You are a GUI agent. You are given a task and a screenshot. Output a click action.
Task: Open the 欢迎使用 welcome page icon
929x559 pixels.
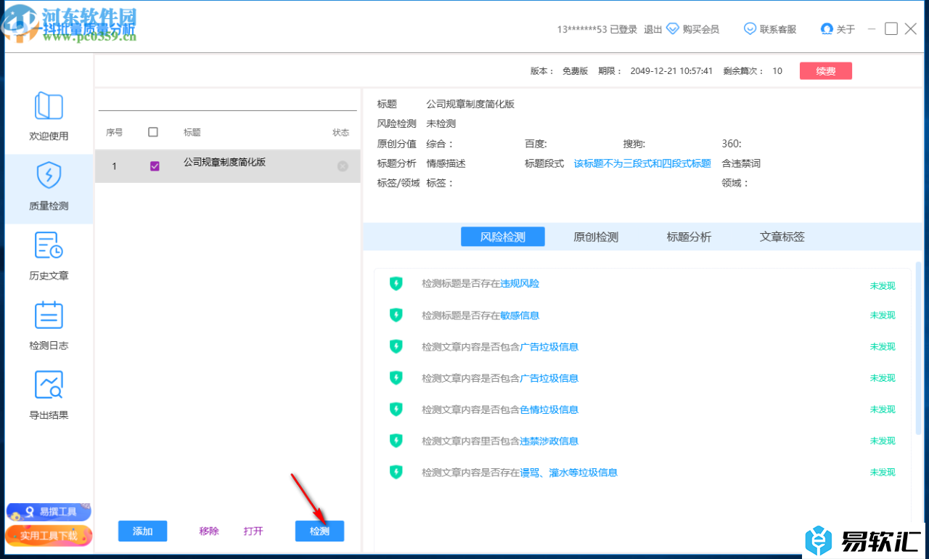pyautogui.click(x=49, y=107)
